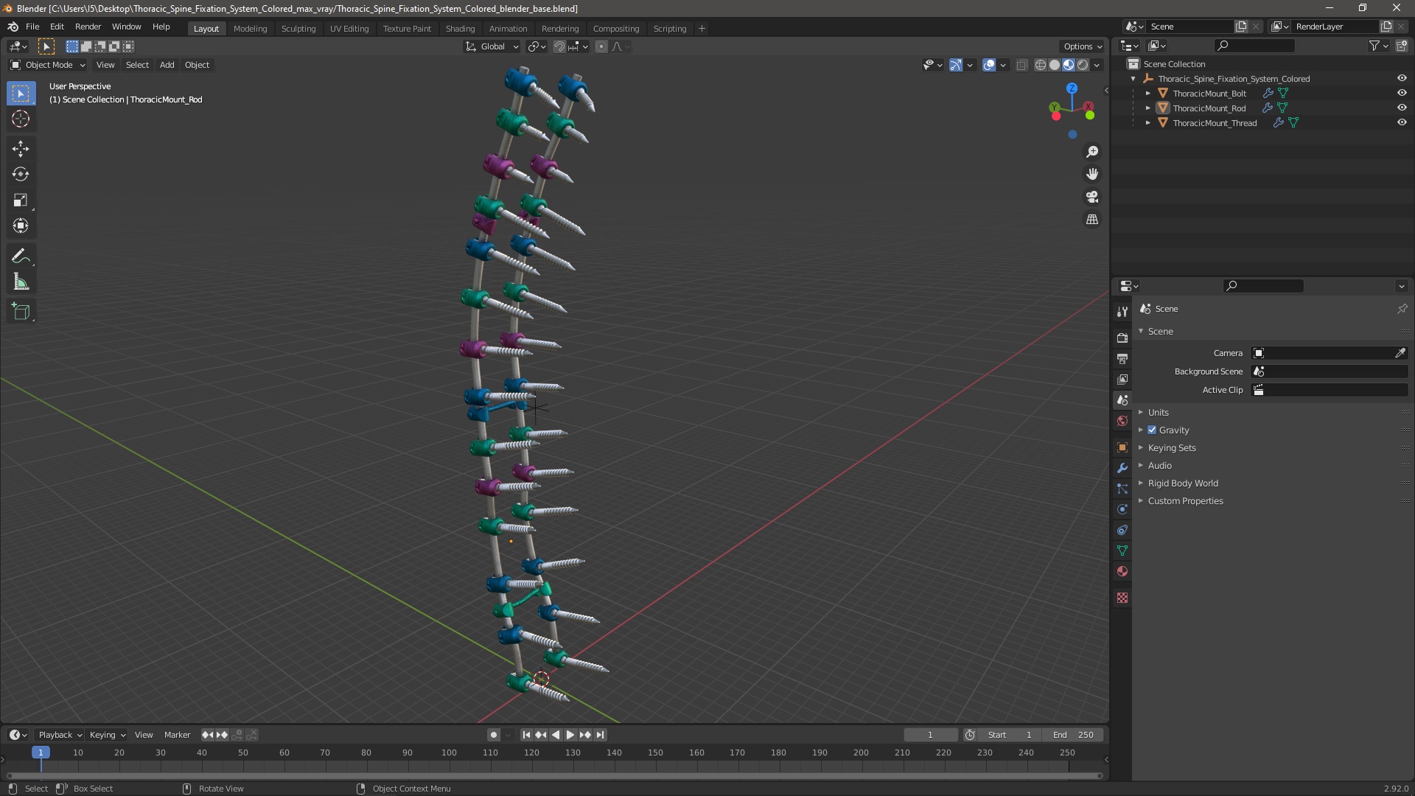This screenshot has height=796, width=1415.
Task: Open Render properties tab
Action: click(x=1122, y=338)
